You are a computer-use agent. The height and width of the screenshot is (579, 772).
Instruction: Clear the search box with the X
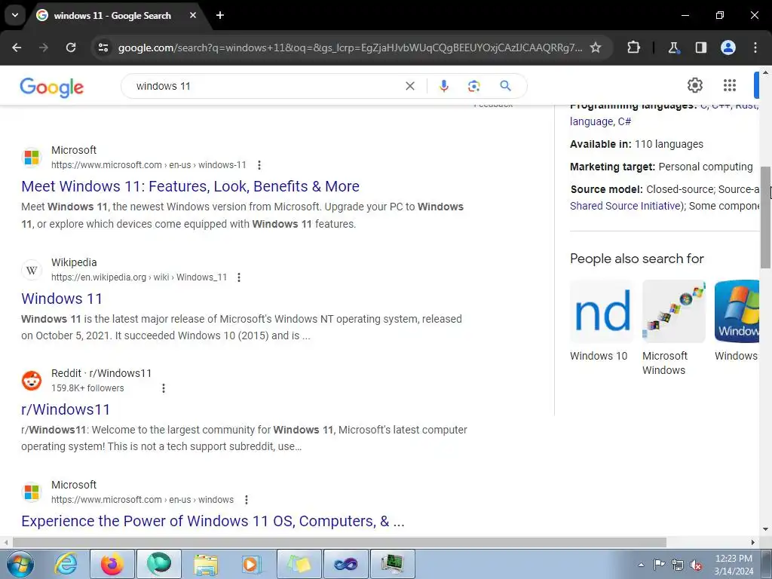[x=409, y=86]
